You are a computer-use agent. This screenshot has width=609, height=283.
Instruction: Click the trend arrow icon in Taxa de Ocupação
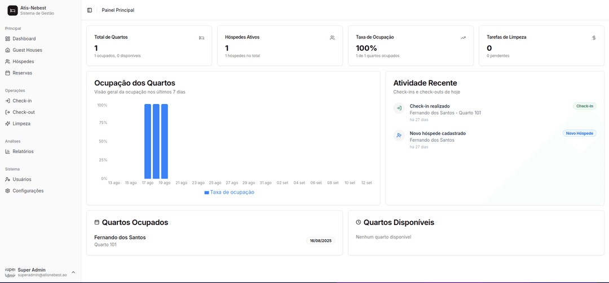point(463,38)
